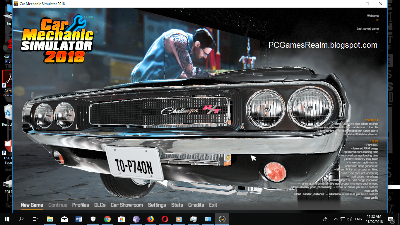Open game Settings
Screen dimensions: 400x225
pos(157,205)
